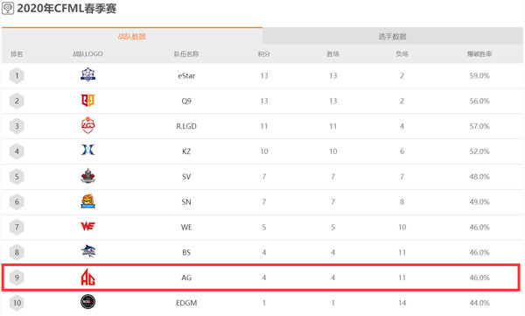Image resolution: width=525 pixels, height=316 pixels.
Task: Click the 10 losses value for WE
Action: click(402, 228)
